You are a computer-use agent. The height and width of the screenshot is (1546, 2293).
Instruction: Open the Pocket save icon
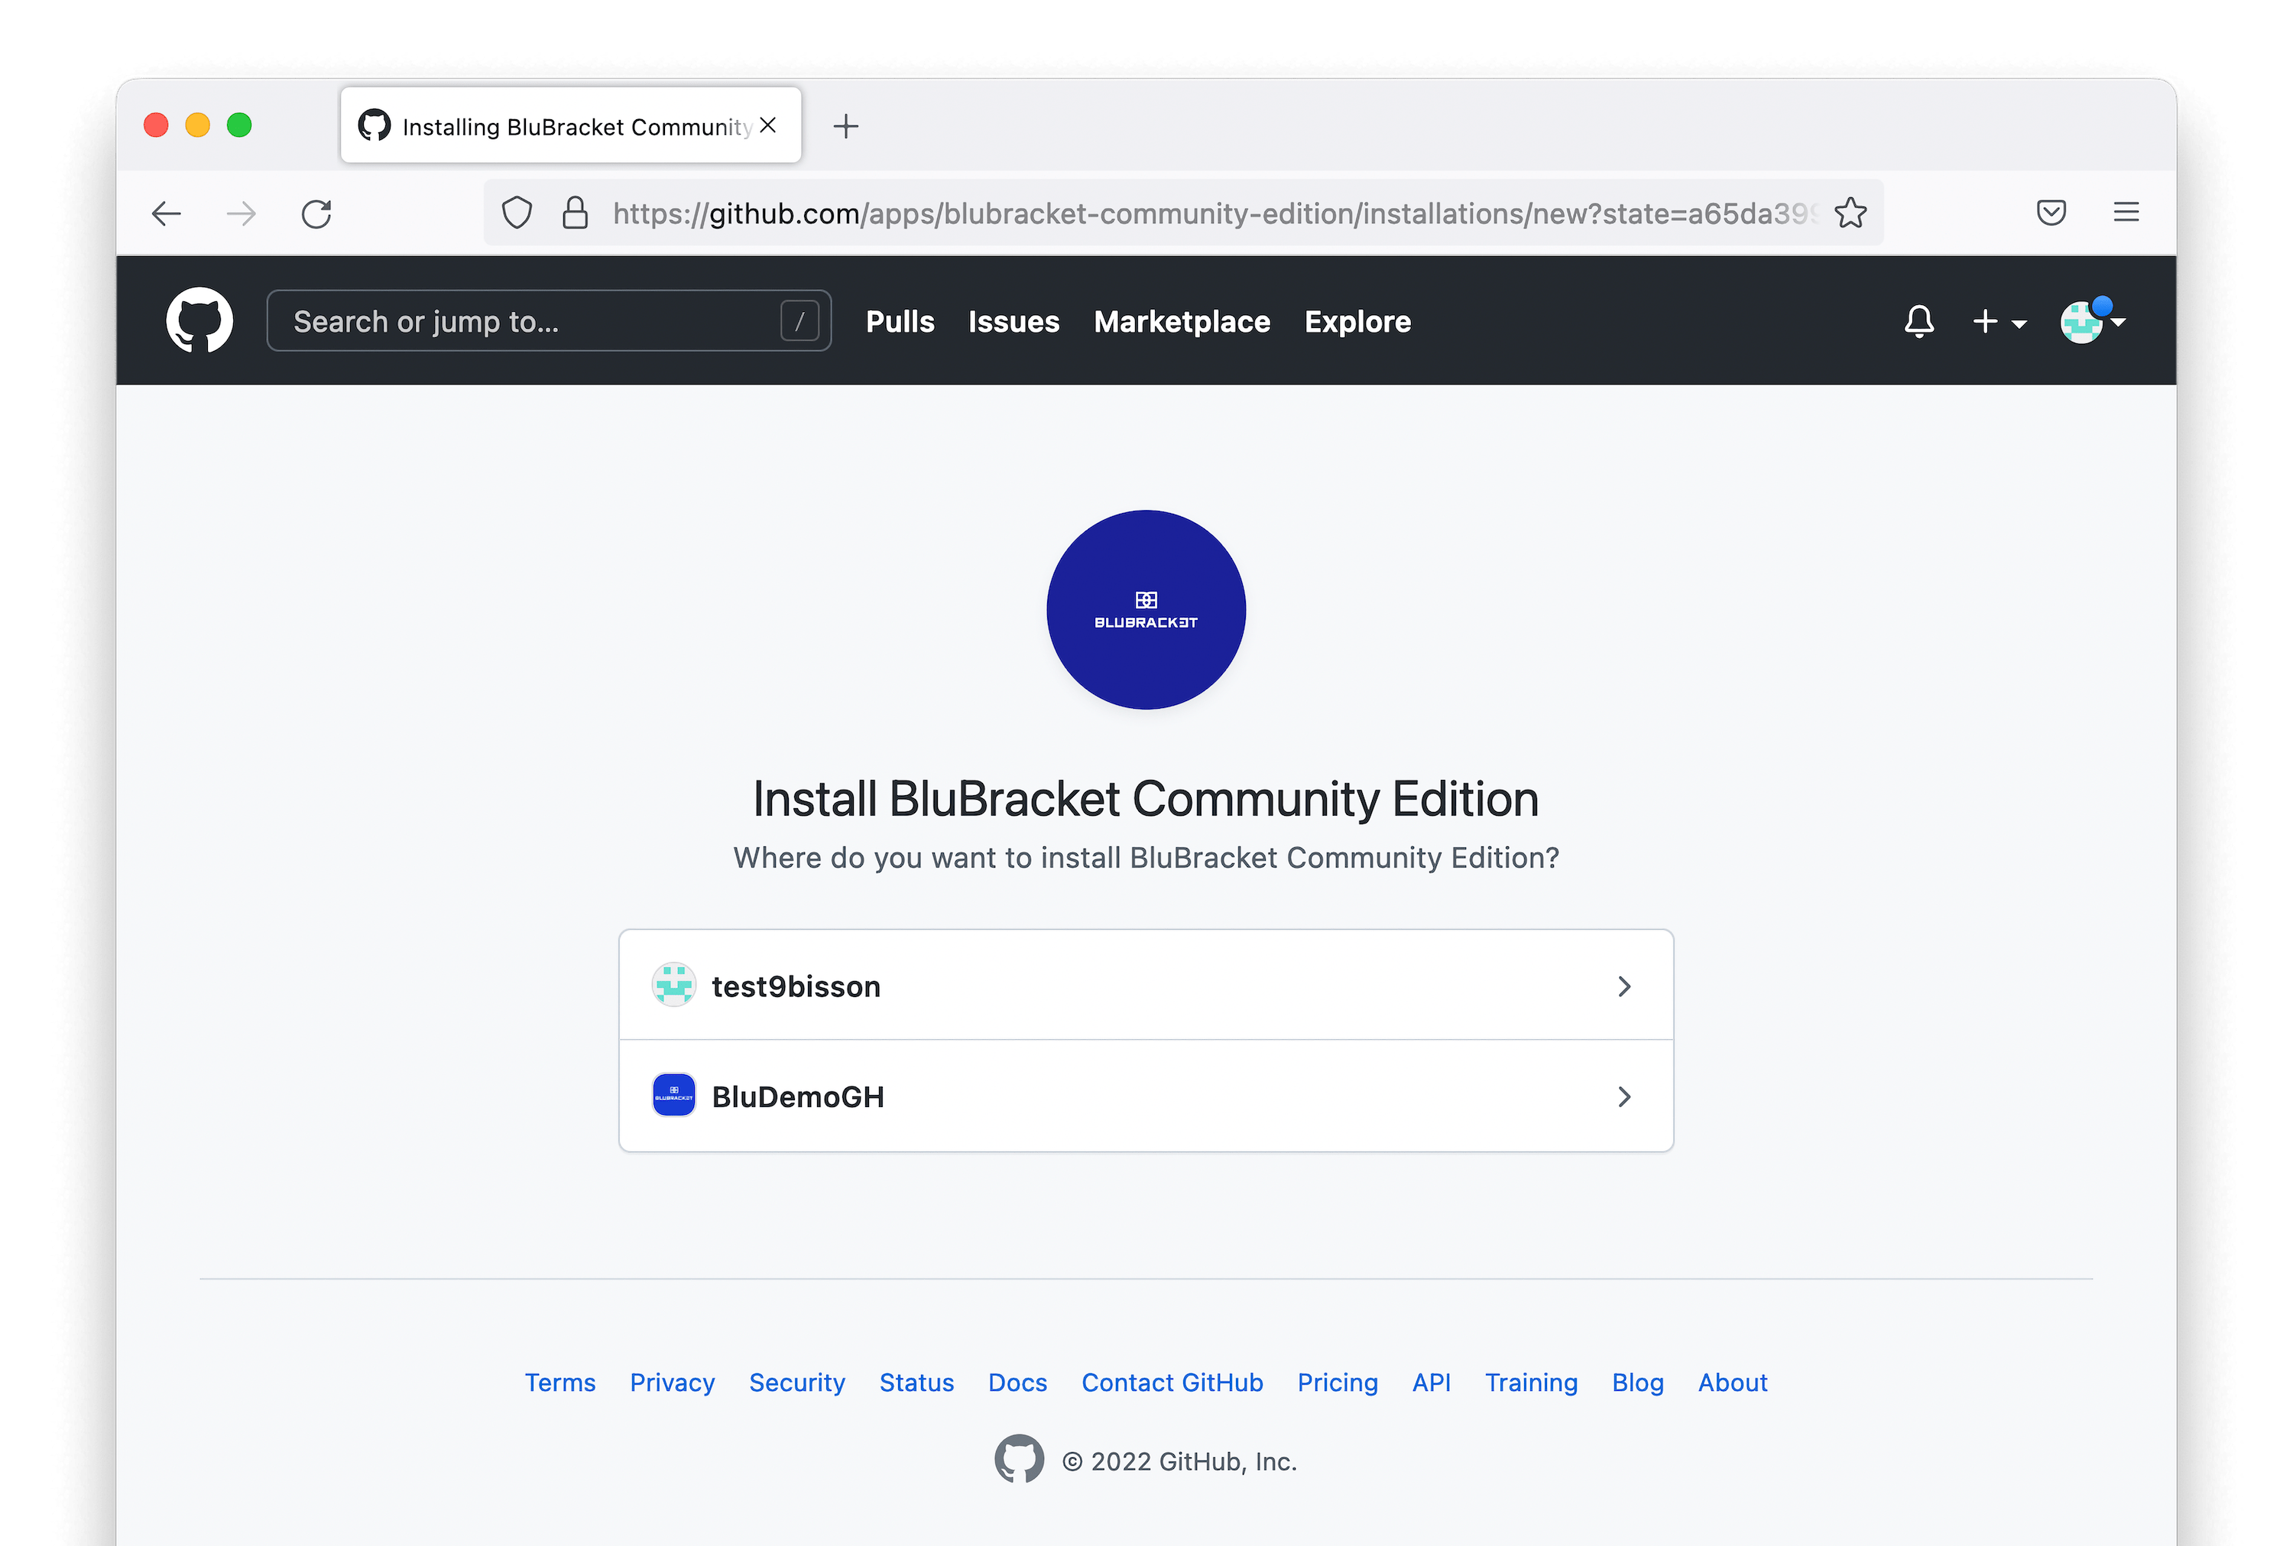point(2051,213)
